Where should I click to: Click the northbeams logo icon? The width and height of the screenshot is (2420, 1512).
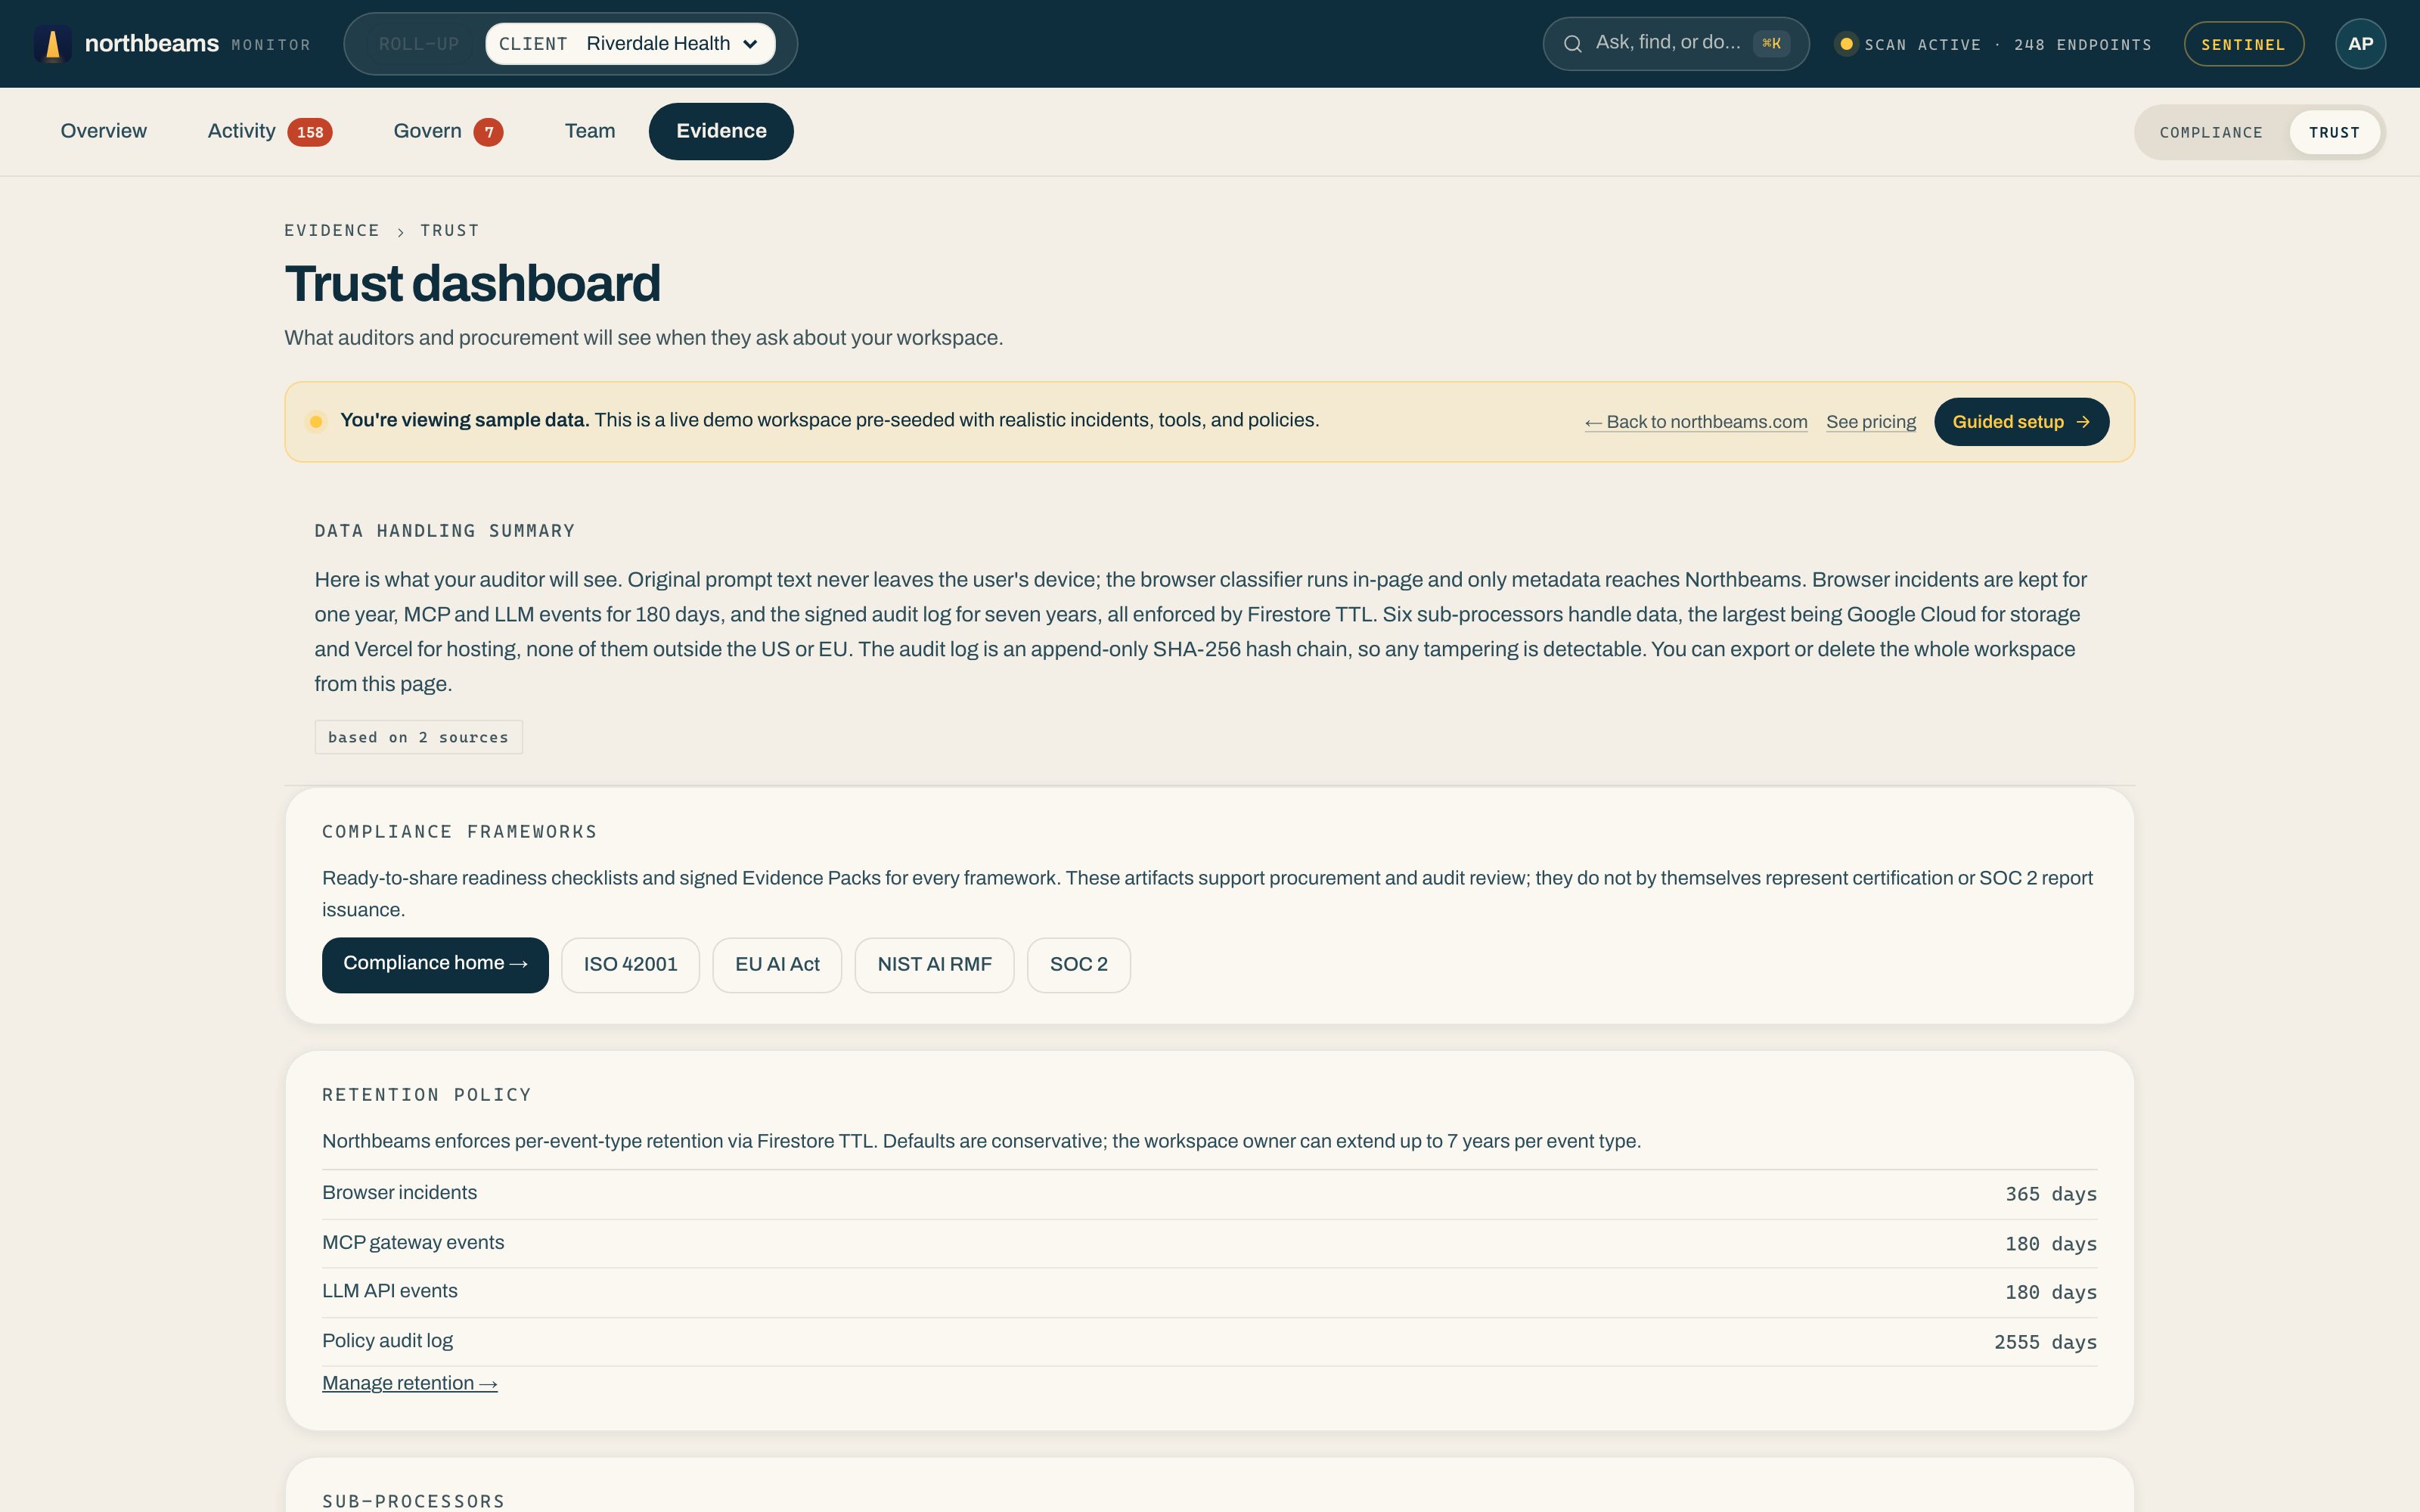(x=53, y=44)
